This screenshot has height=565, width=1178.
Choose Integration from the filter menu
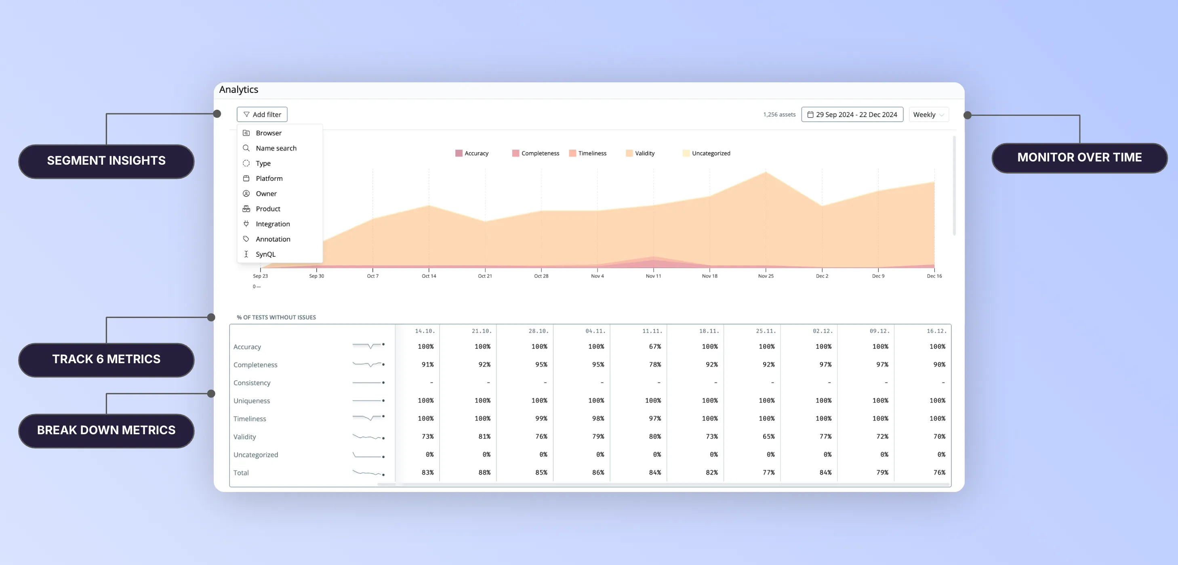click(x=273, y=224)
